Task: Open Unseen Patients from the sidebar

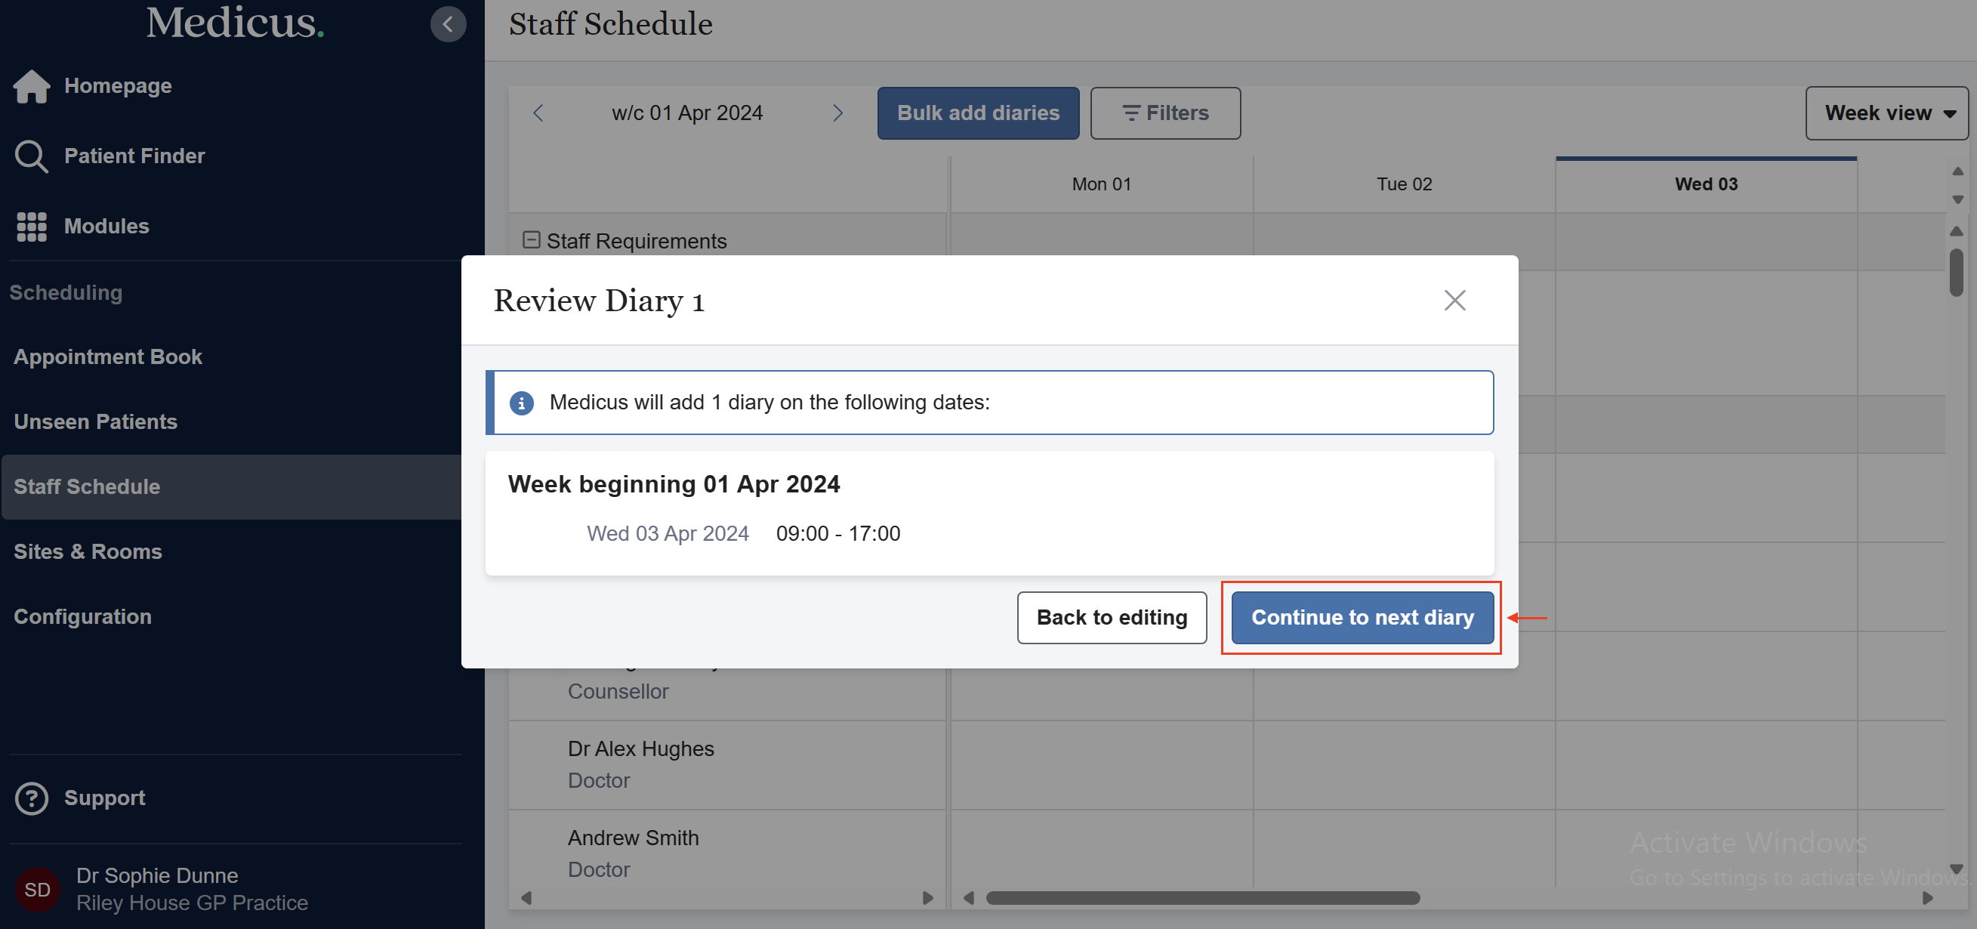Action: tap(94, 421)
